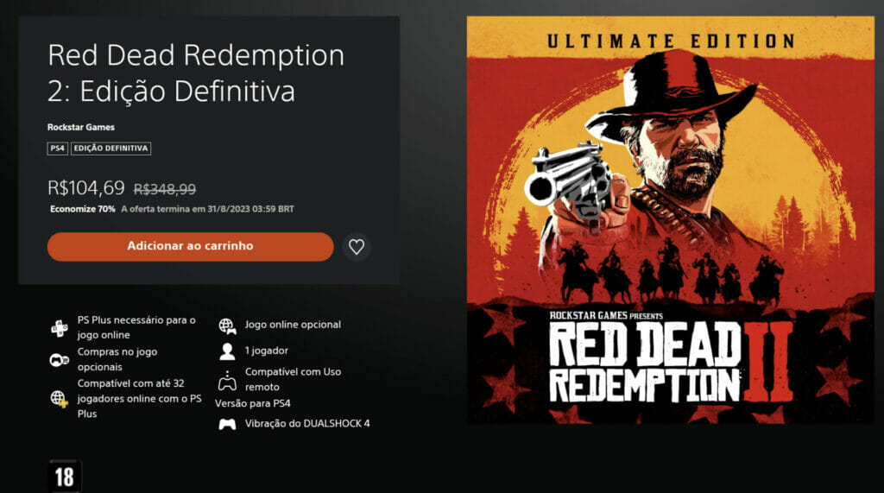This screenshot has width=884, height=493.
Task: Click the original price R$348,99
Action: tap(165, 188)
